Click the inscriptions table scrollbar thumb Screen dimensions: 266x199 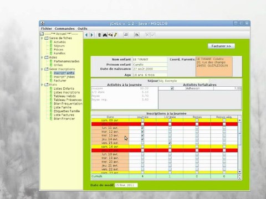click(x=240, y=133)
